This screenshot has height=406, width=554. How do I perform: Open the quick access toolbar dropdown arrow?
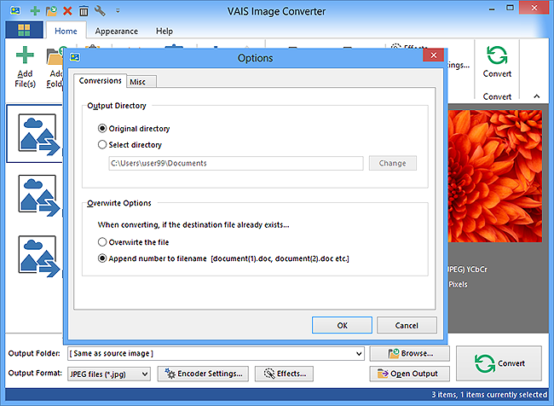tap(118, 11)
